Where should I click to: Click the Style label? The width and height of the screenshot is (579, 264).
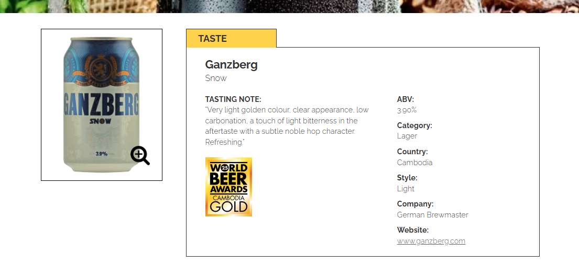point(407,178)
